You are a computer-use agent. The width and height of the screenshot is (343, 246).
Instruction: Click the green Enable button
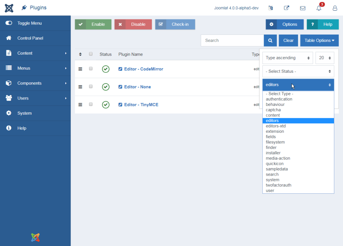click(x=93, y=24)
